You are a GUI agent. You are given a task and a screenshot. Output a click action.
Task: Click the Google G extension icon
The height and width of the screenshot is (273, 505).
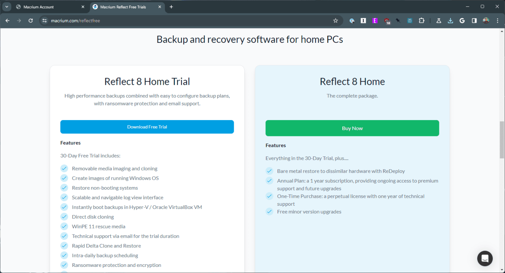[x=462, y=21]
